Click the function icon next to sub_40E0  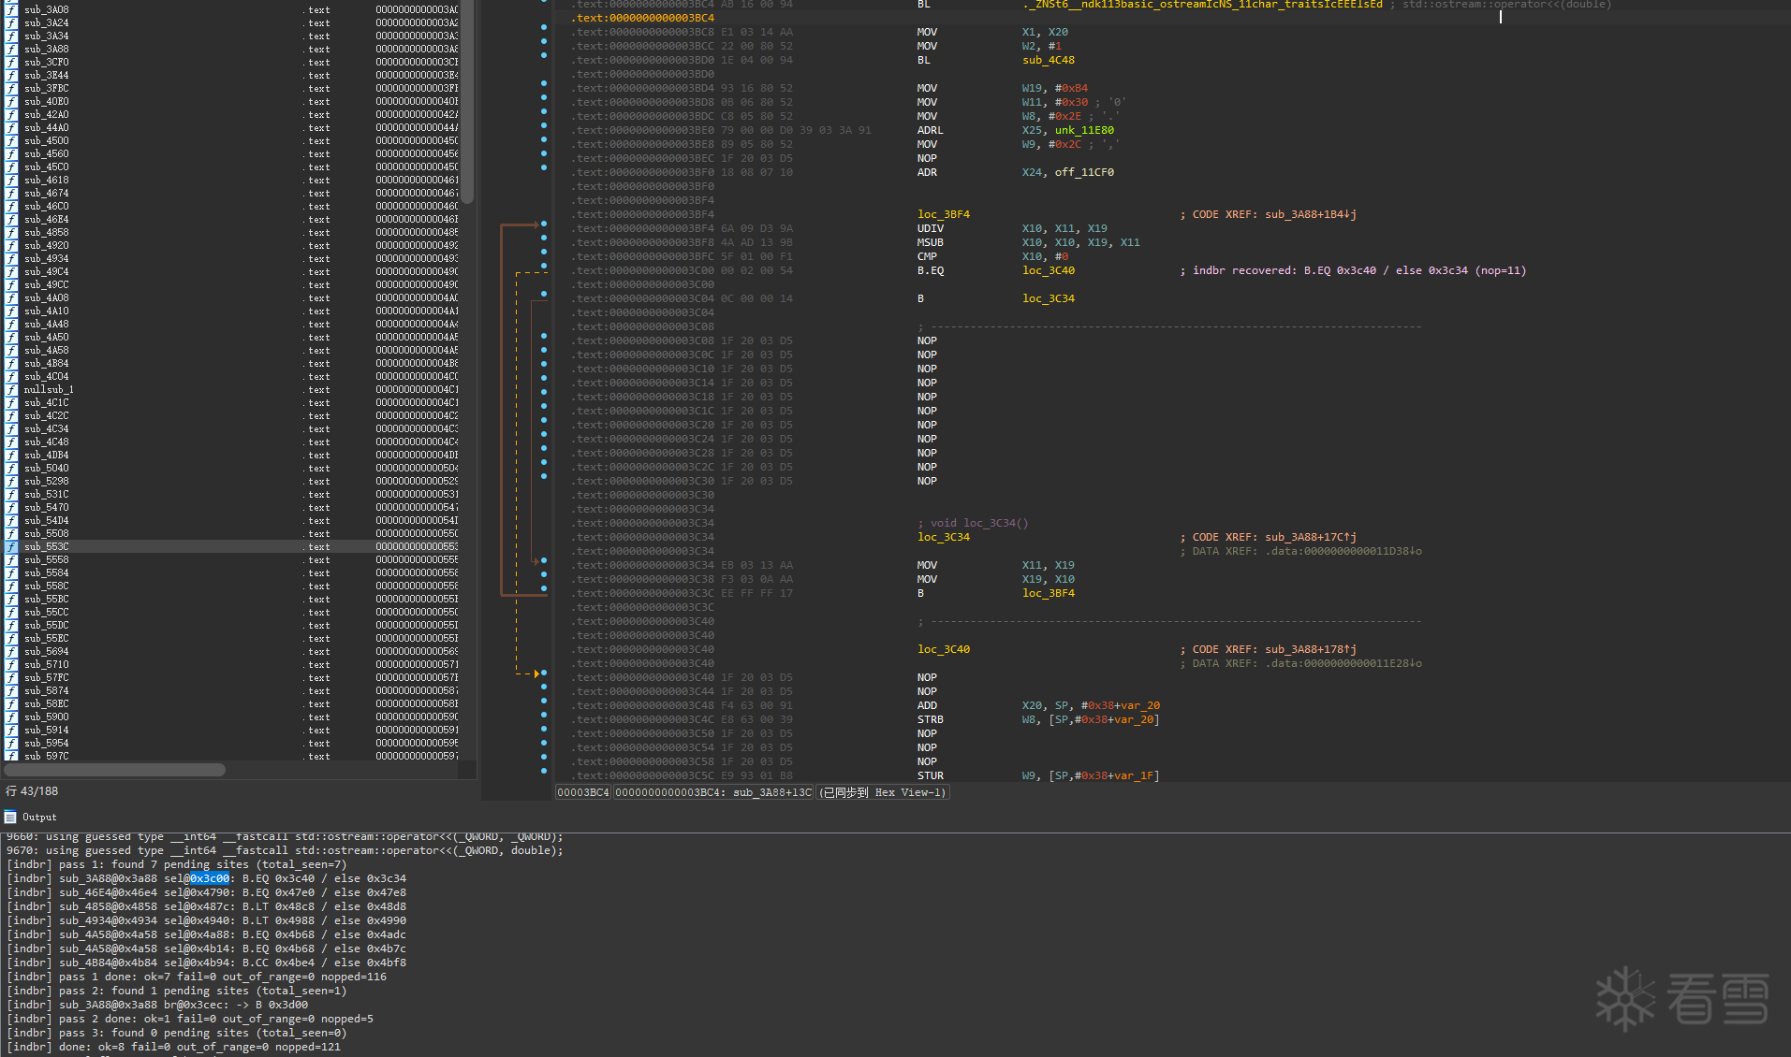pyautogui.click(x=12, y=101)
